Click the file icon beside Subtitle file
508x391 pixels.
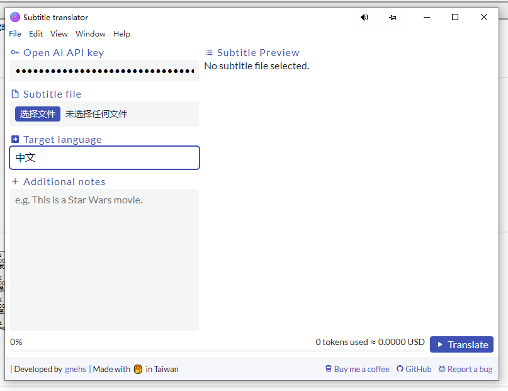[15, 94]
